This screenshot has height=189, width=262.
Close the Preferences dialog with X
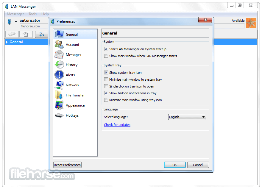pyautogui.click(x=205, y=20)
